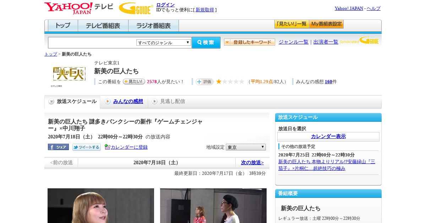Go to 次の放送> link
The width and height of the screenshot is (426, 223).
tap(252, 162)
